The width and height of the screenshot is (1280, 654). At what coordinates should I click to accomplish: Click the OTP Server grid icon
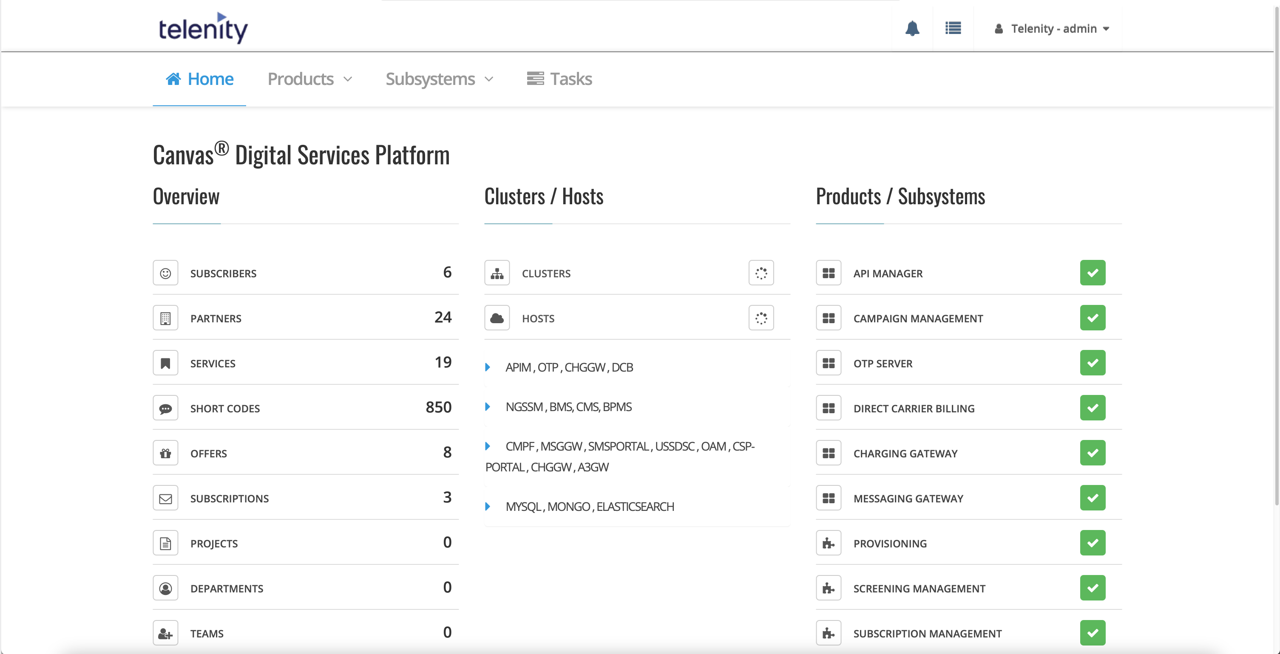point(829,363)
